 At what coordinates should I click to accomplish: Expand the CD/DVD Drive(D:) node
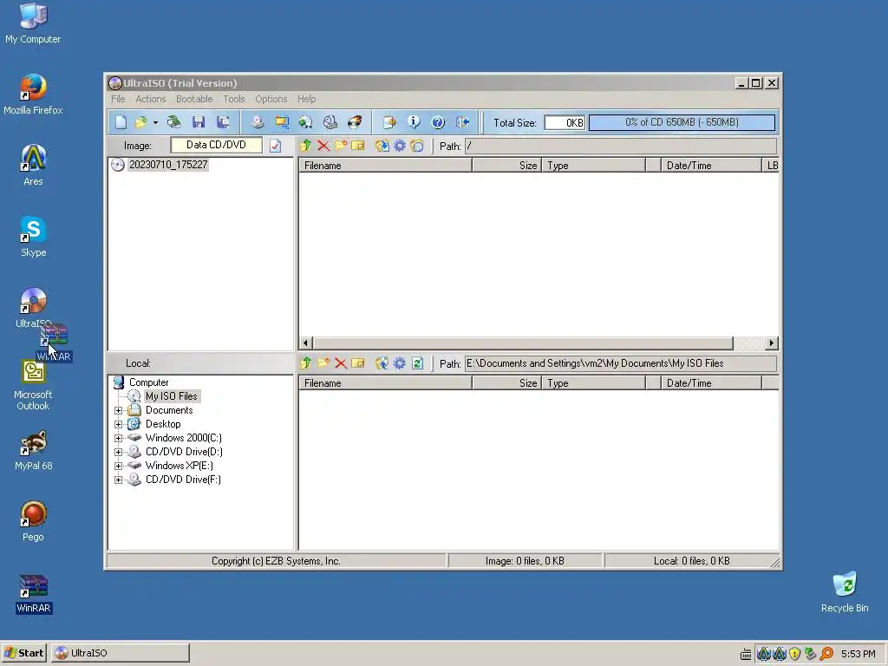coord(118,452)
